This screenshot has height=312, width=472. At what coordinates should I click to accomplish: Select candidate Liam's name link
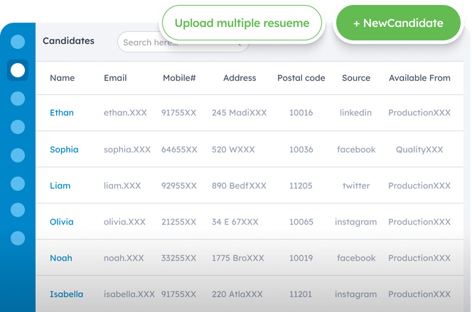point(60,186)
